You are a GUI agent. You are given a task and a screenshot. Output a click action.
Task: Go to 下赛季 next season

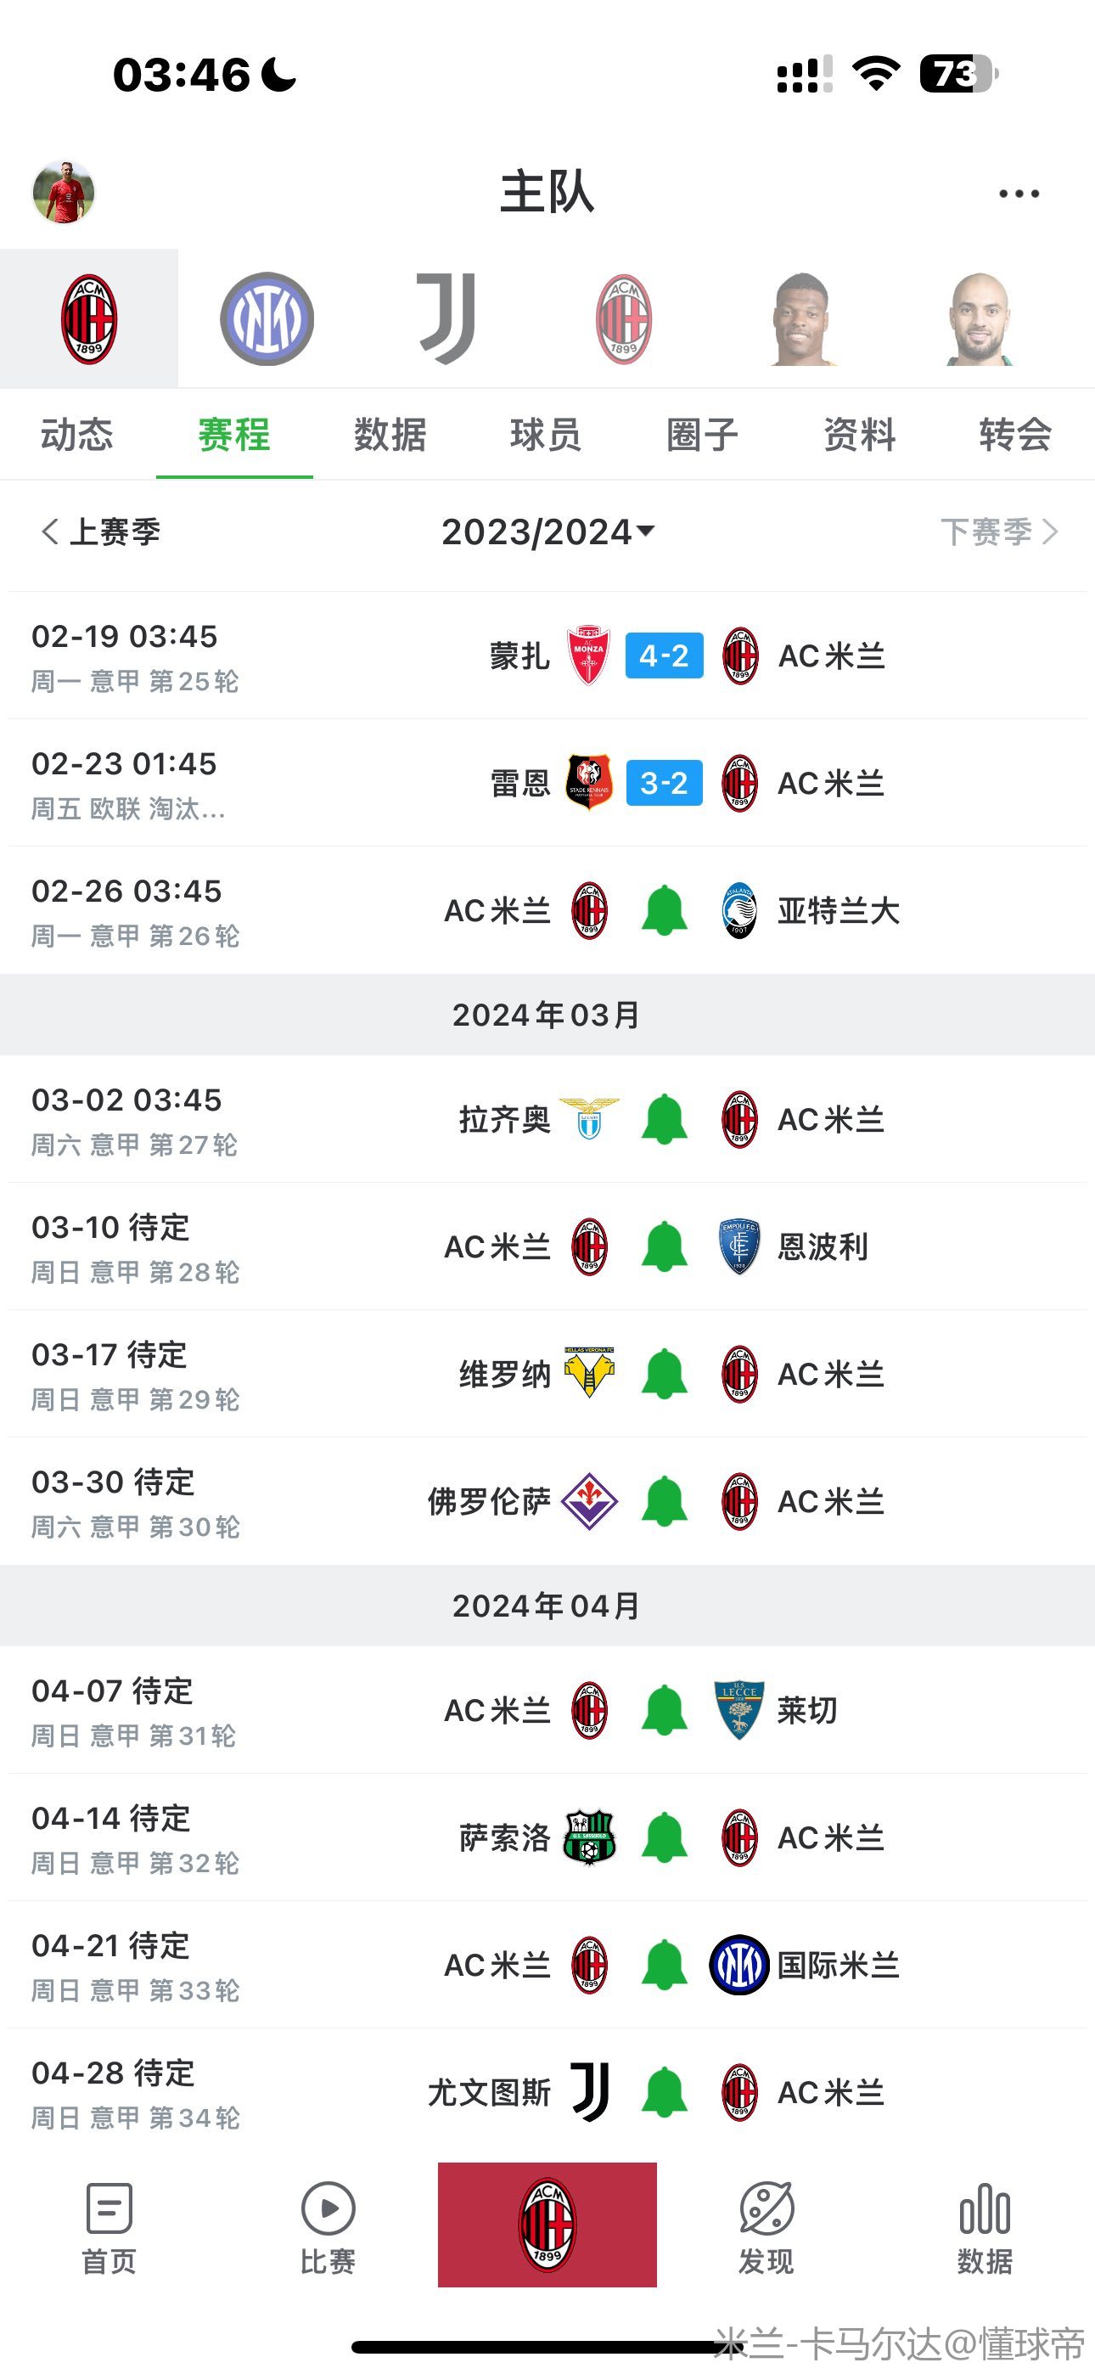[998, 532]
